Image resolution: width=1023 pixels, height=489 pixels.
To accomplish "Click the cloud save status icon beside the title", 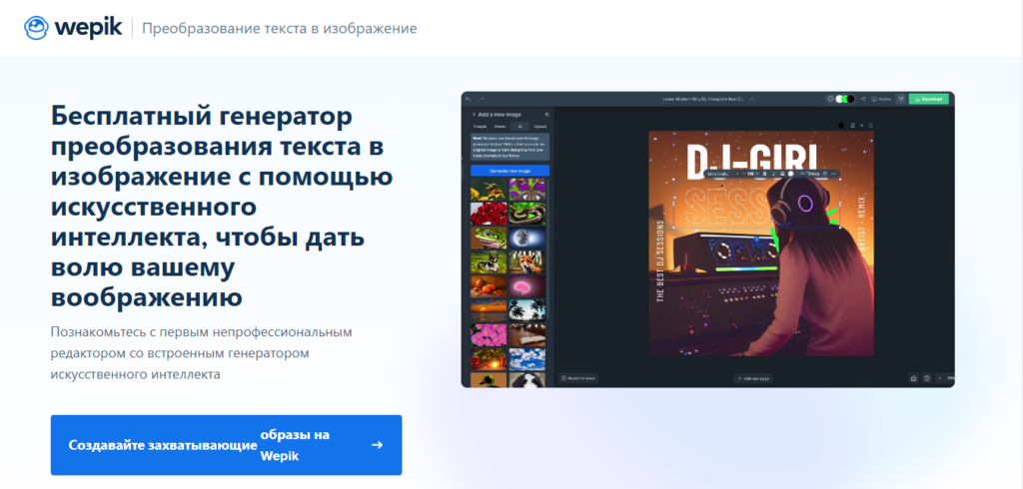I will click(x=751, y=99).
